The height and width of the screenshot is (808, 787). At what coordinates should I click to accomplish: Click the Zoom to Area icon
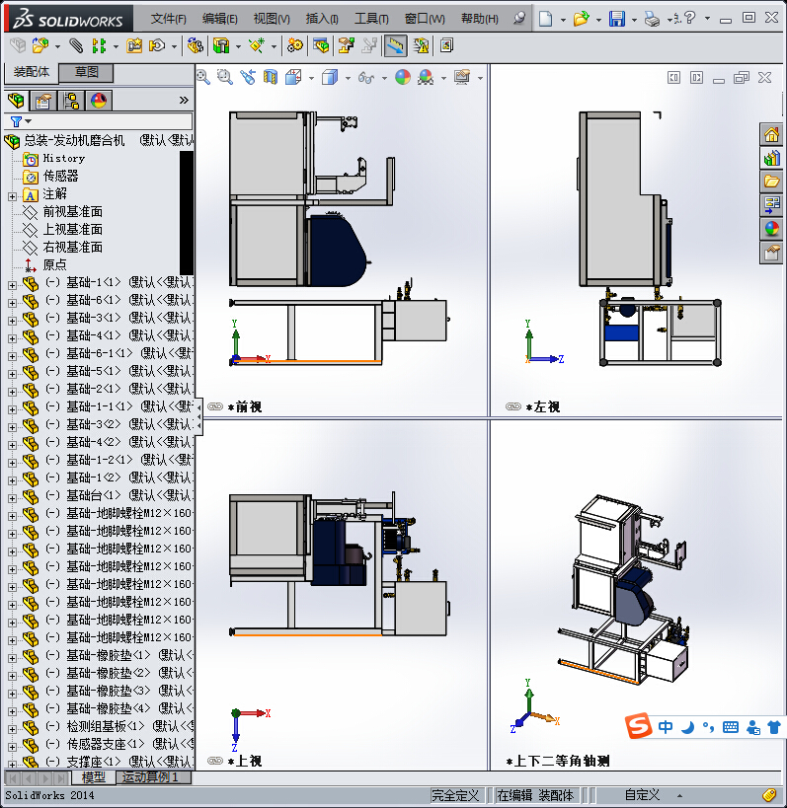(x=225, y=77)
